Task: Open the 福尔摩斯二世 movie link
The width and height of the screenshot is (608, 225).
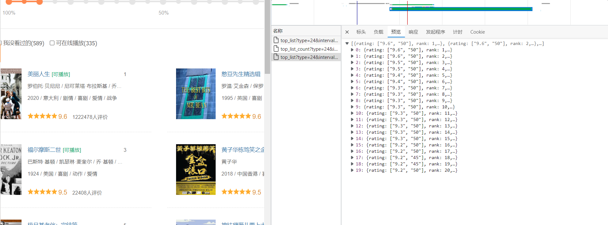Action: [x=44, y=150]
